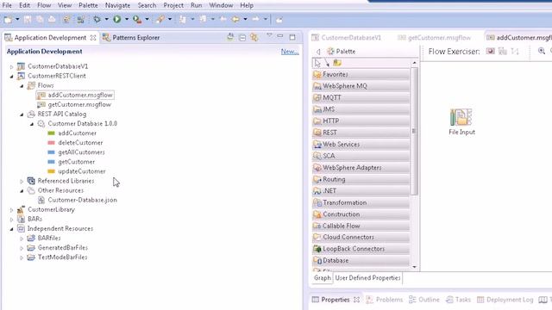Click the Link with Editor icon
This screenshot has width=552, height=310.
coord(254,37)
